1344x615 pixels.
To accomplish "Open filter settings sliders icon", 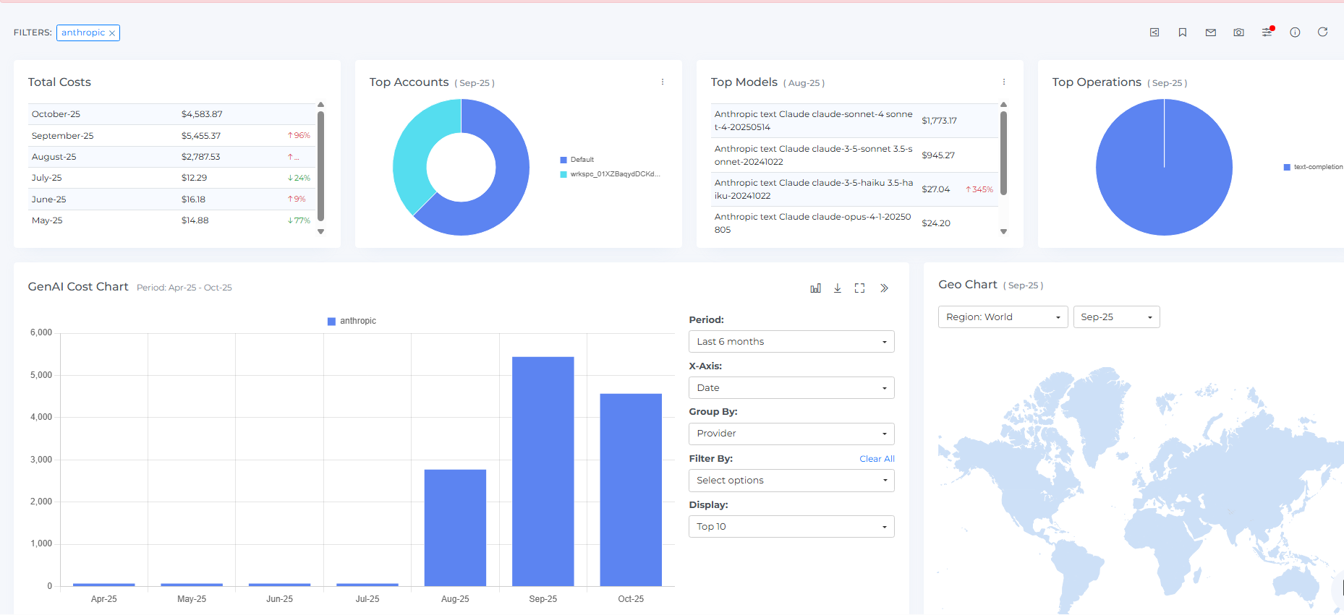I will (1267, 33).
